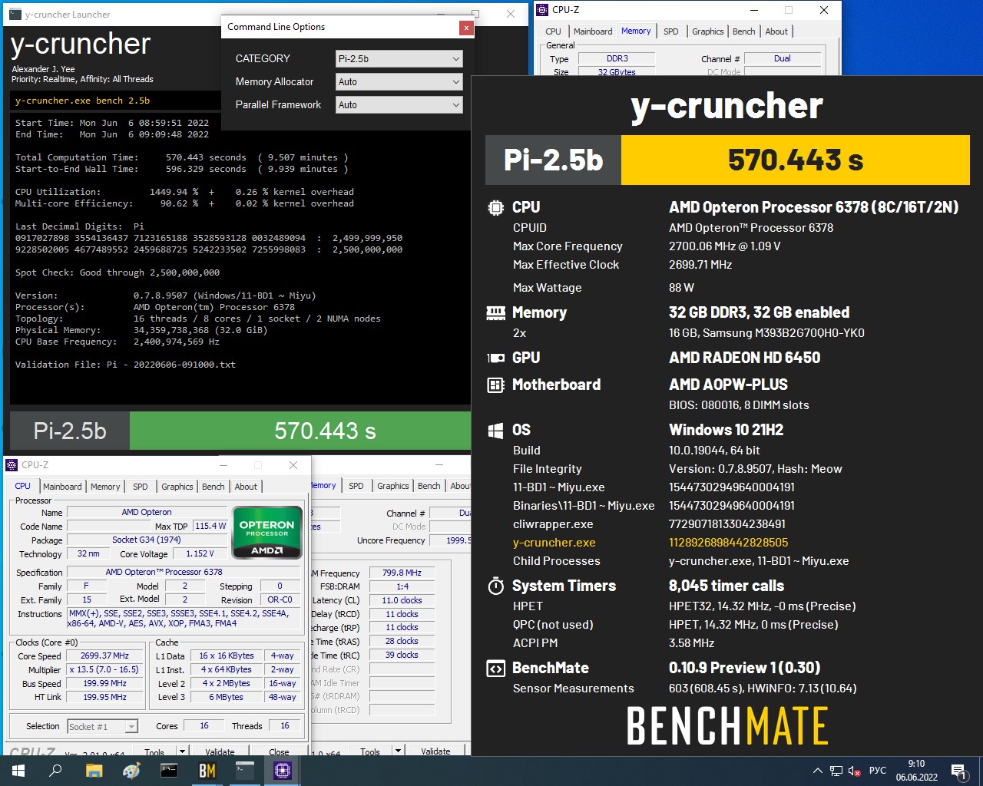This screenshot has height=786, width=983.
Task: Open Bench tab in top CPU-Z window
Action: pyautogui.click(x=743, y=31)
